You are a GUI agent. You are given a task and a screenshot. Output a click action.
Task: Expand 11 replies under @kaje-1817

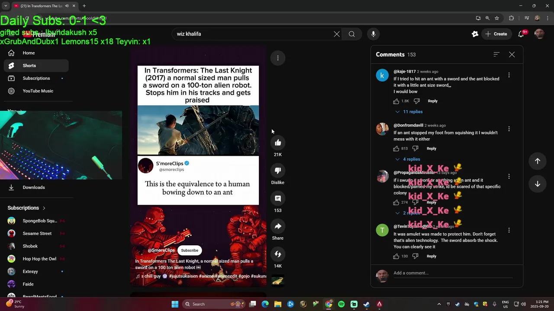(409, 112)
